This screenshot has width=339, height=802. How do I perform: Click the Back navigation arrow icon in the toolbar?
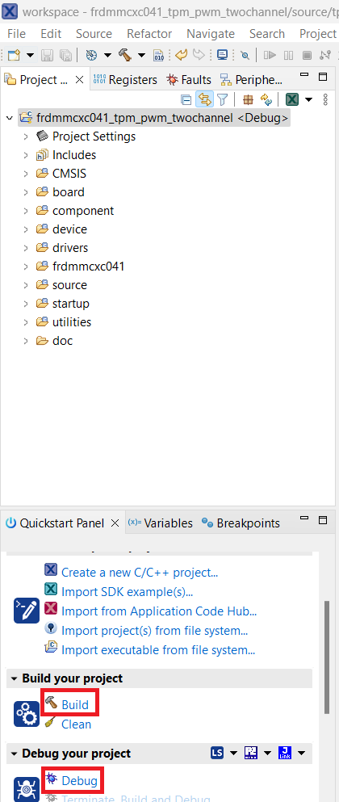click(181, 55)
